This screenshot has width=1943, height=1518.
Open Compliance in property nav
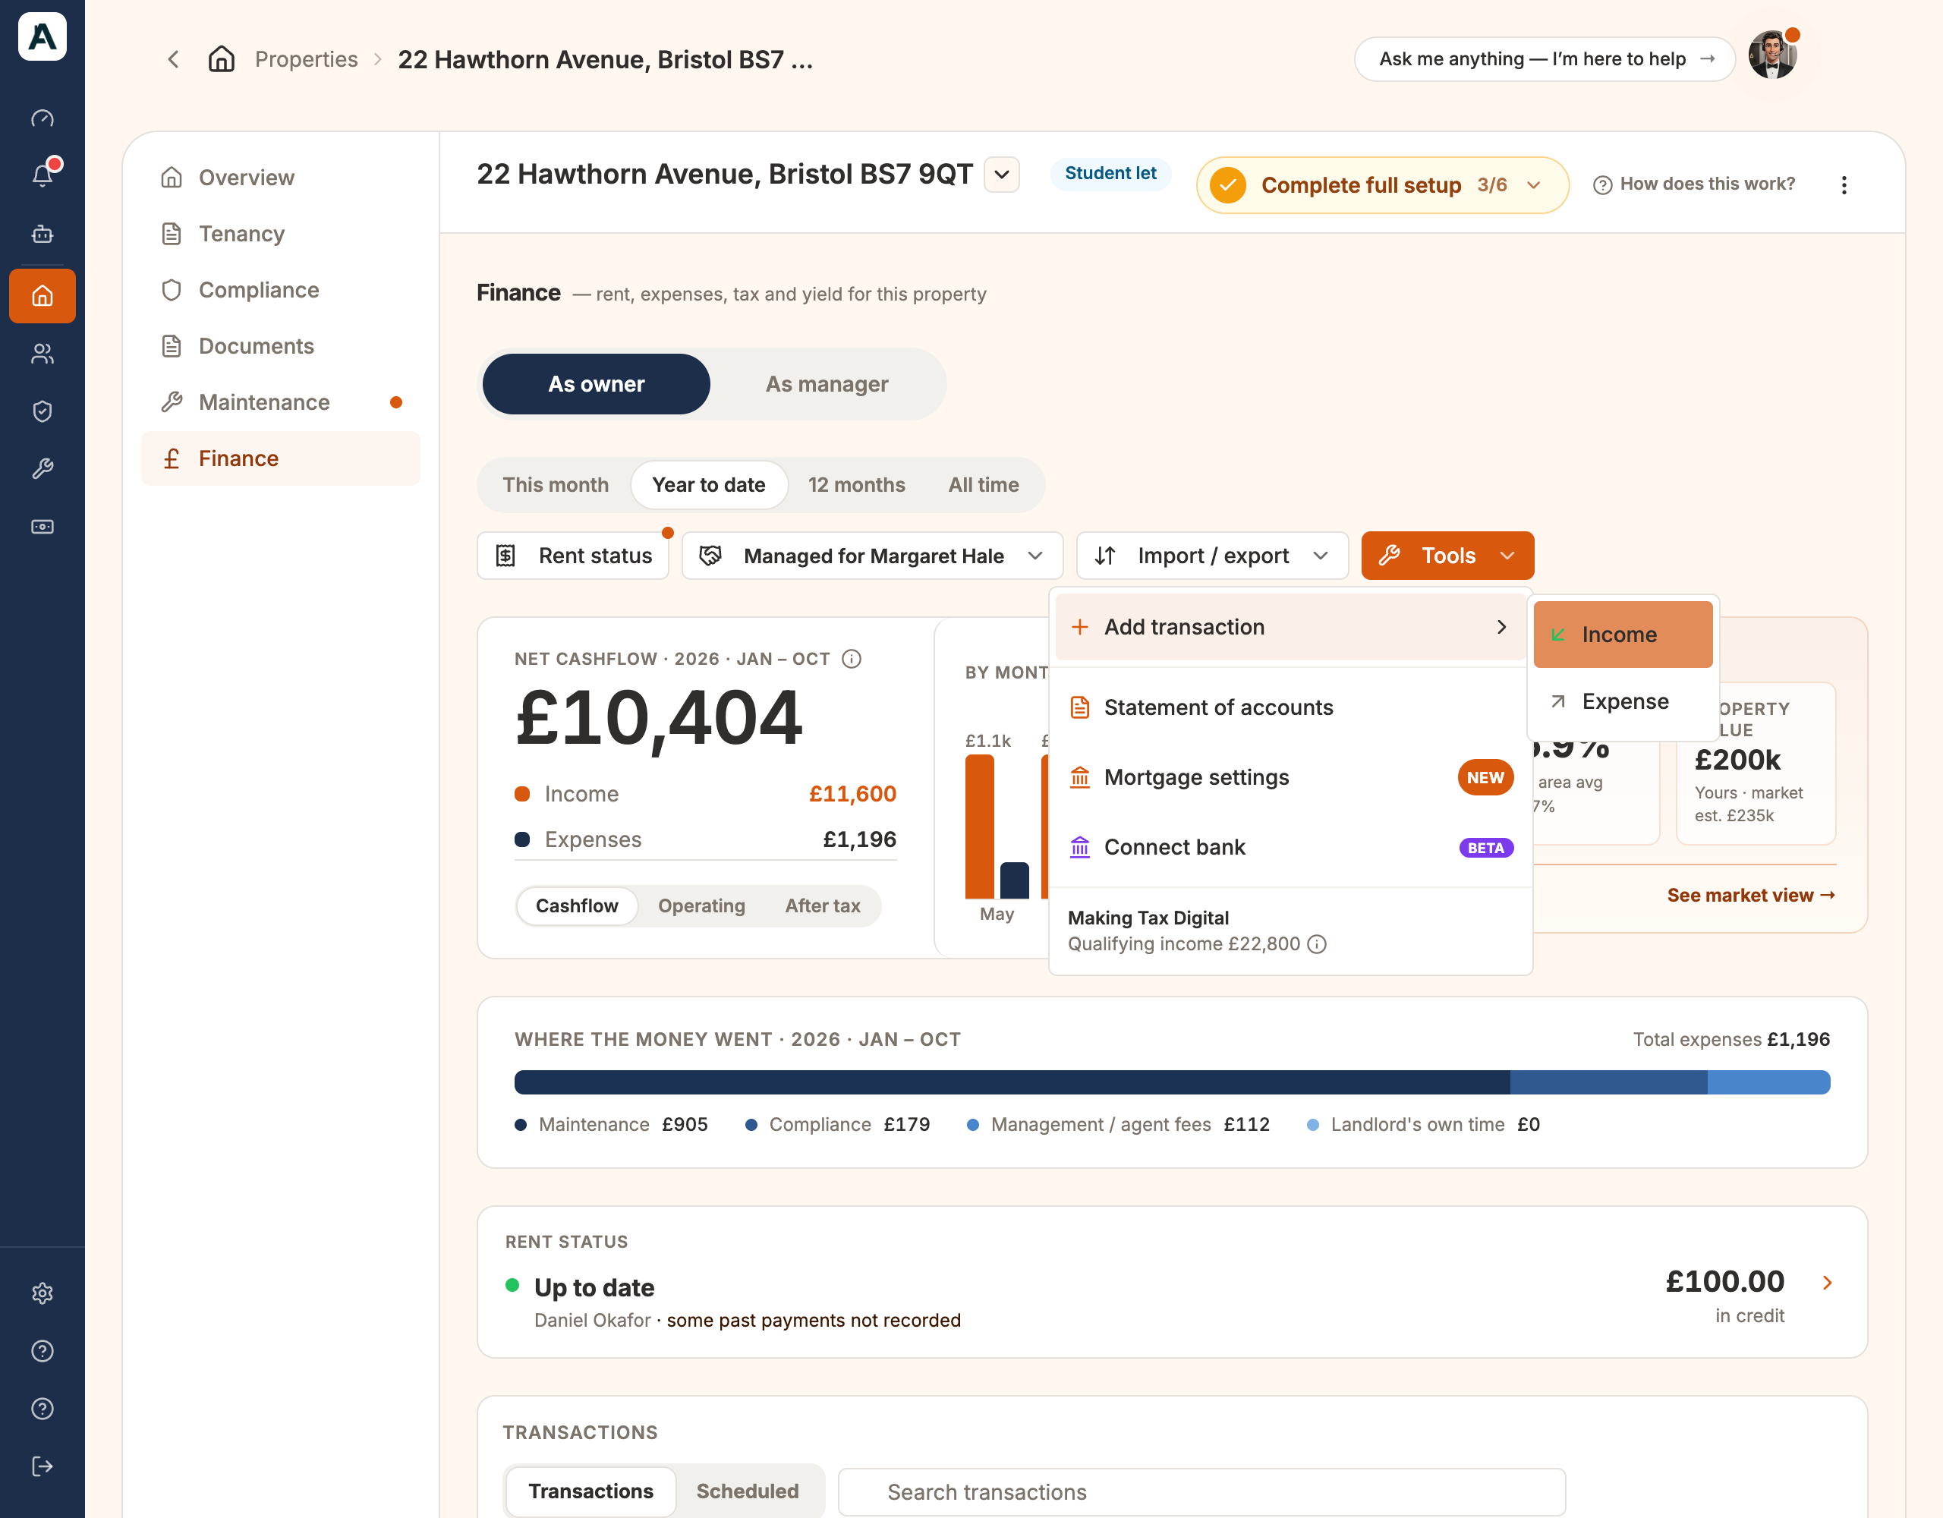coord(280,289)
